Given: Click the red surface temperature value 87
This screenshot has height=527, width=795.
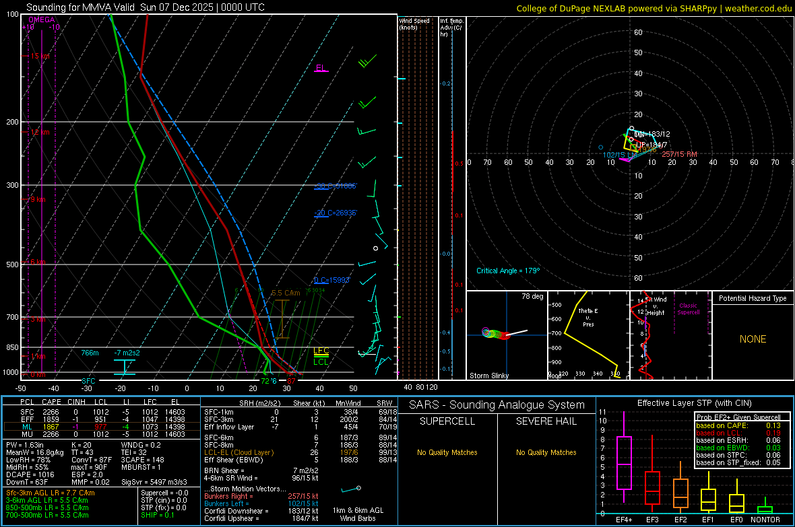Looking at the screenshot, I should pyautogui.click(x=291, y=381).
